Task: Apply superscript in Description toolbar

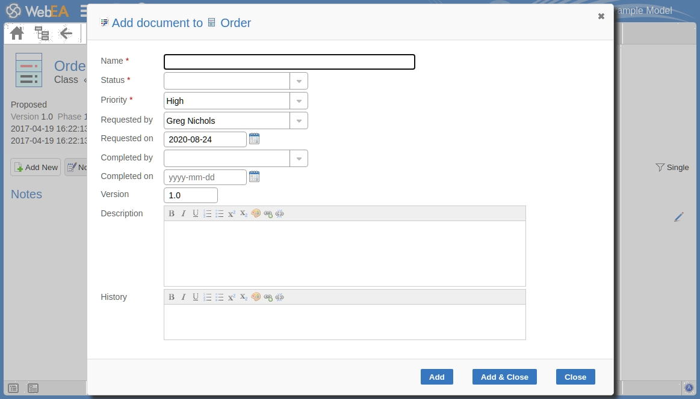Action: point(232,213)
